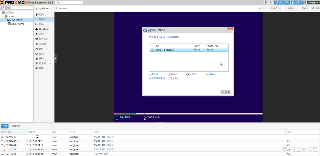This screenshot has height=156, width=320.
Task: Open the Cloud-Init section
Action: pos(44,29)
